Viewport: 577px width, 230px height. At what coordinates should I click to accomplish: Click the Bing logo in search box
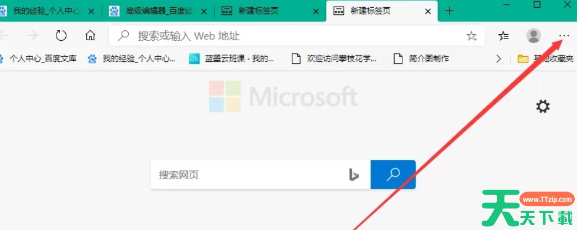354,175
